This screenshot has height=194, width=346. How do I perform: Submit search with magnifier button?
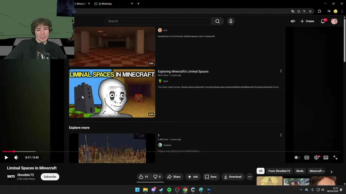[x=217, y=21]
